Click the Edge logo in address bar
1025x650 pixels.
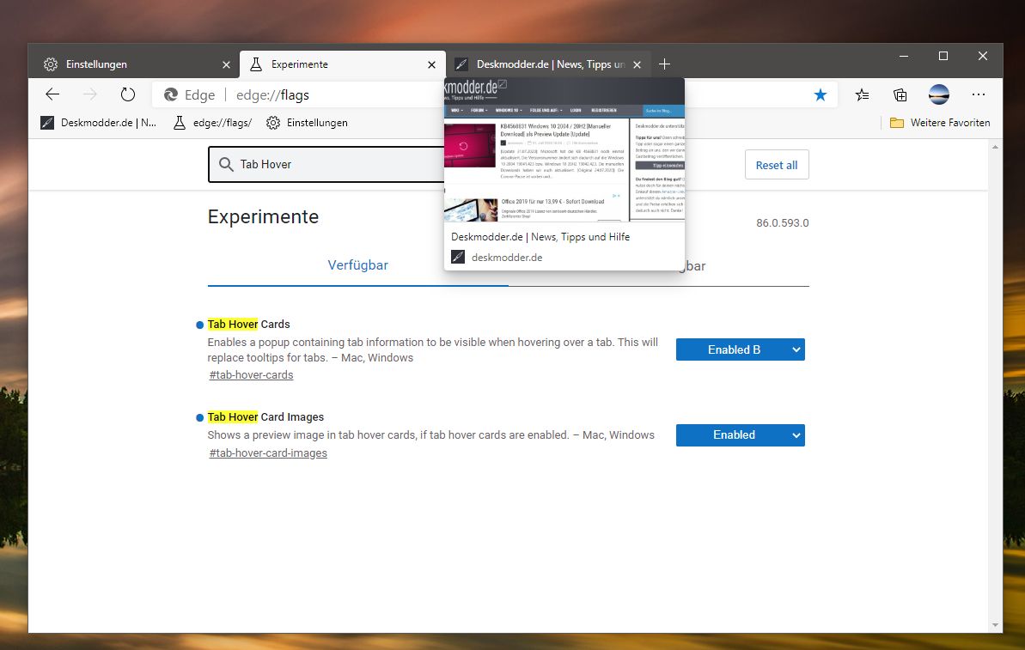(171, 94)
